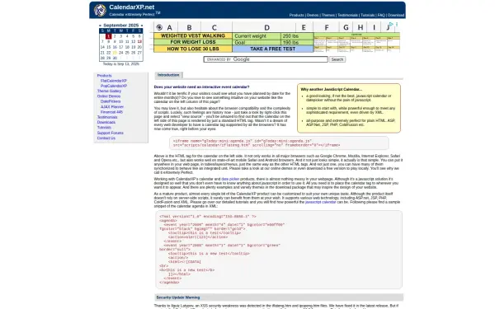
Task: Open DatePickers sidebar link
Action: tap(111, 101)
